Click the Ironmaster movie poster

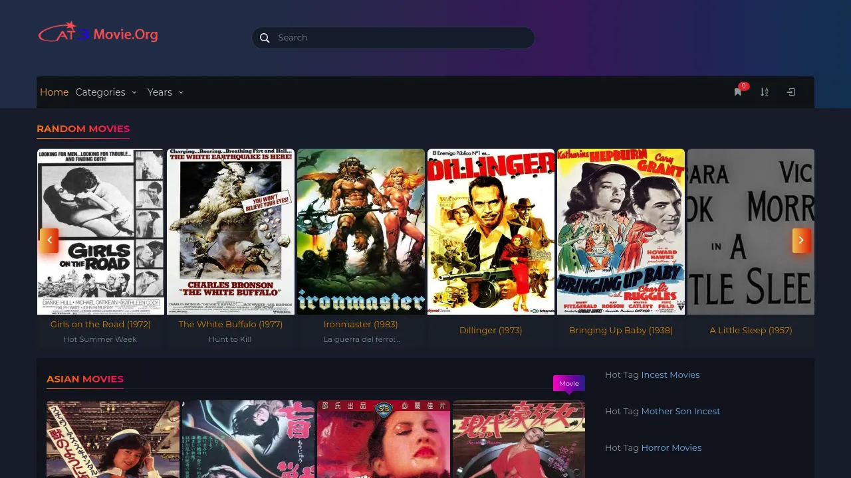[360, 231]
